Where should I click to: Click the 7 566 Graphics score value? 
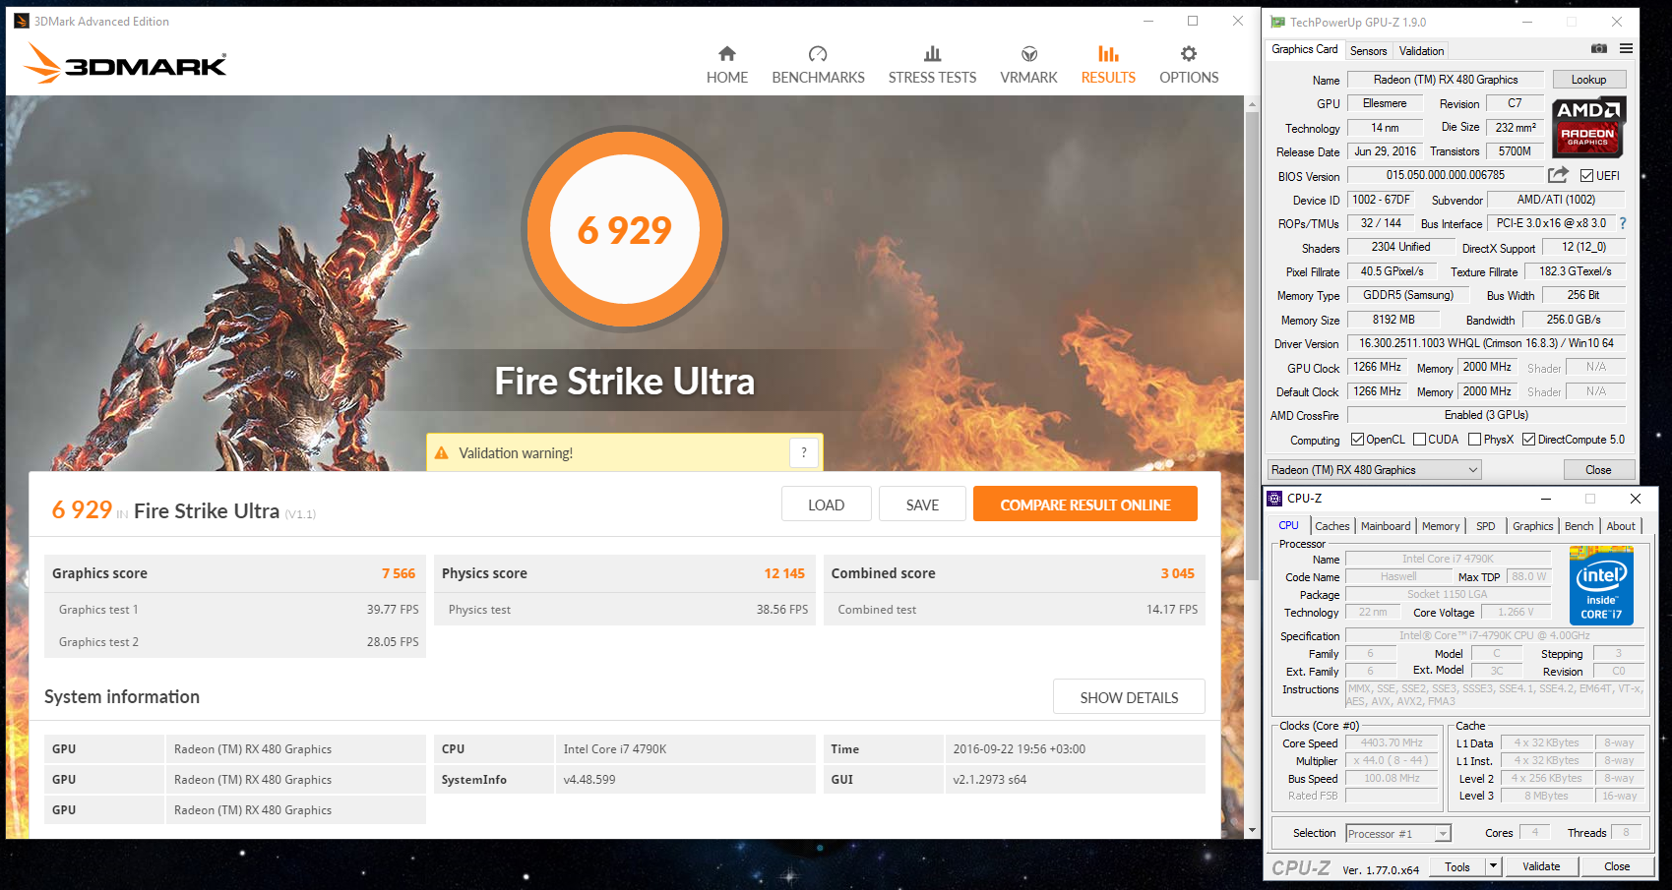pyautogui.click(x=399, y=573)
